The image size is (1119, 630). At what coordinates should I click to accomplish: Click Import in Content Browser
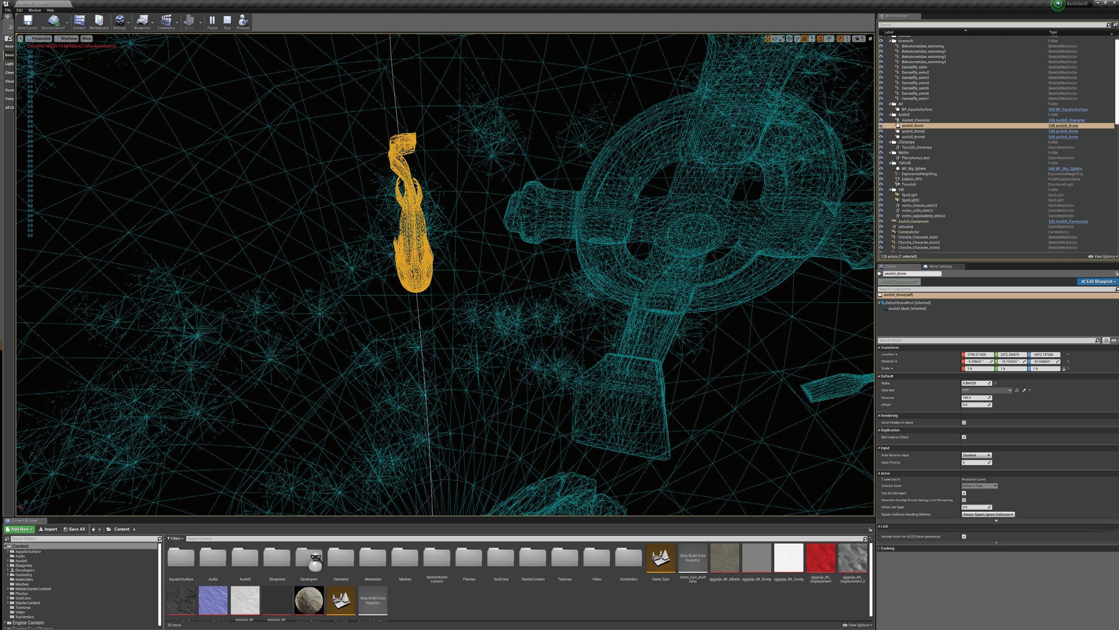click(48, 529)
